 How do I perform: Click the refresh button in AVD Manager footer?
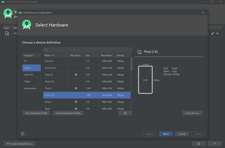coord(199,144)
